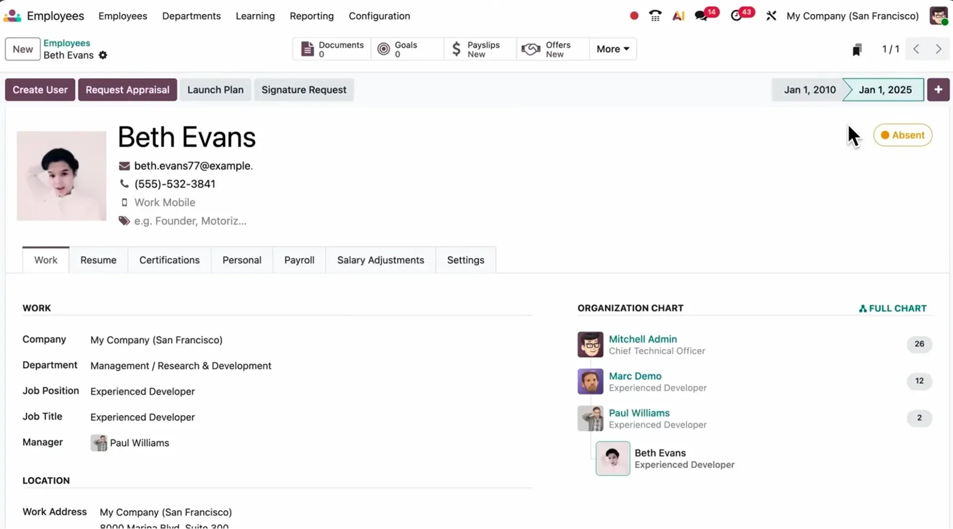
Task: Click the bookmark icon near pager
Action: pos(857,49)
